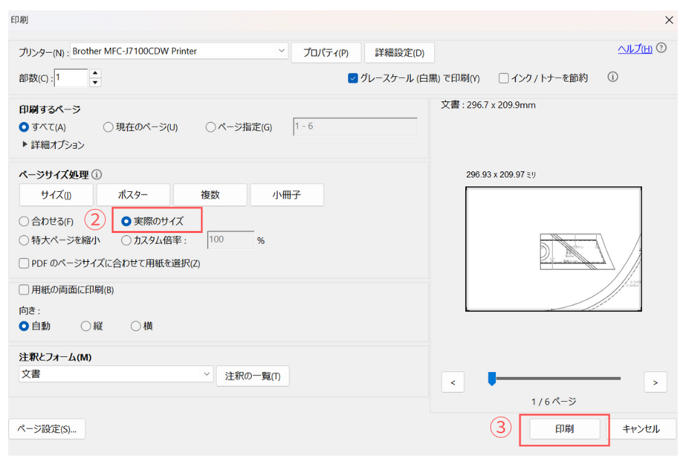The width and height of the screenshot is (686, 466).
Task: Click the info icon next to ページサイズ処理
Action: pos(97,175)
